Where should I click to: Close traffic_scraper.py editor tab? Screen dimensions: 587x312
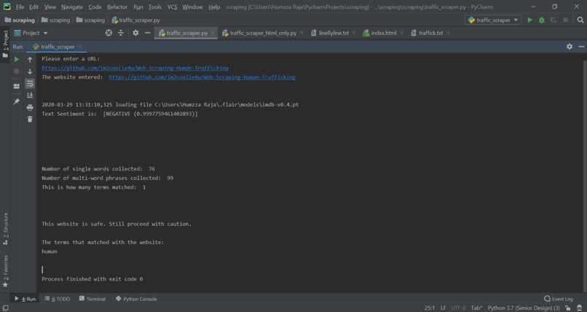click(x=213, y=33)
